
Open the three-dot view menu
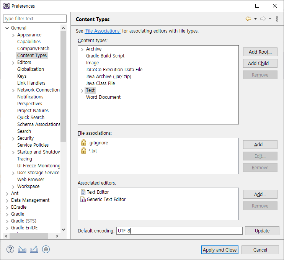point(277,19)
